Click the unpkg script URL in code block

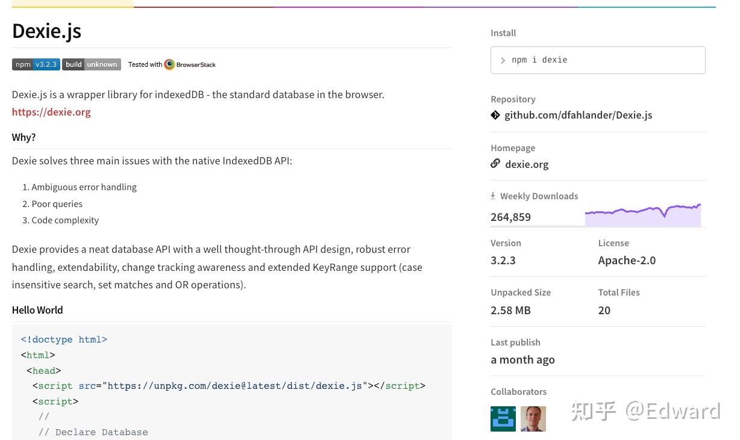click(x=235, y=386)
